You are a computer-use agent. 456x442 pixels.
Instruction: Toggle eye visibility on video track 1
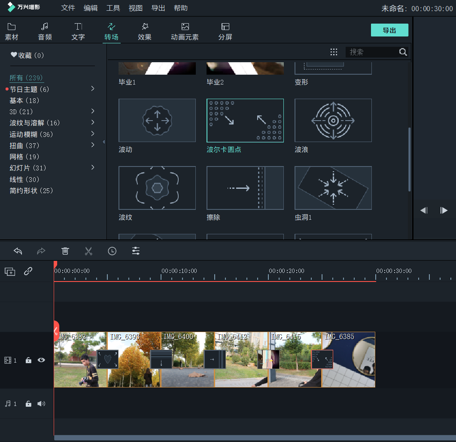click(x=41, y=360)
